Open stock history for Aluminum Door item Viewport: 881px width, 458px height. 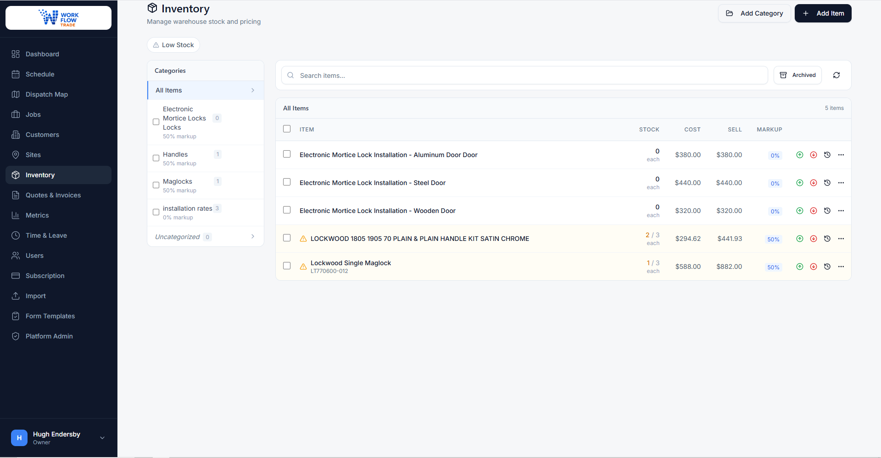pyautogui.click(x=827, y=155)
